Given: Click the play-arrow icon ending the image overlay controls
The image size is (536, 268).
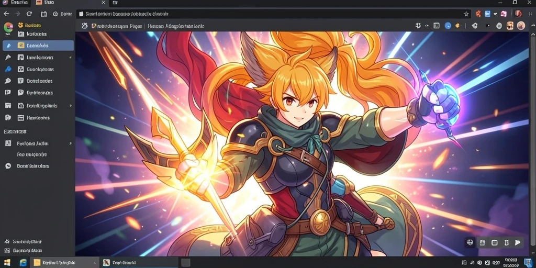Looking at the screenshot, I should pyautogui.click(x=518, y=243).
